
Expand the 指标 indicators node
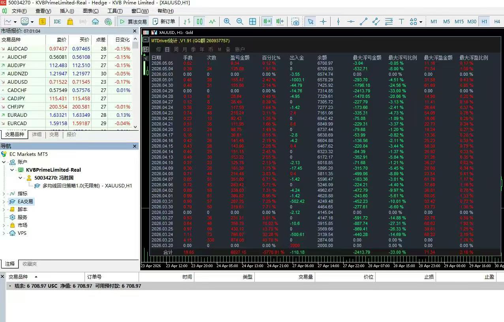(x=4, y=194)
